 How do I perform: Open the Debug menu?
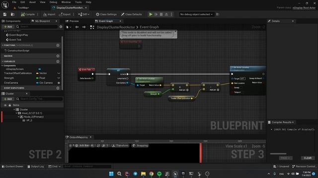(x=53, y=2)
